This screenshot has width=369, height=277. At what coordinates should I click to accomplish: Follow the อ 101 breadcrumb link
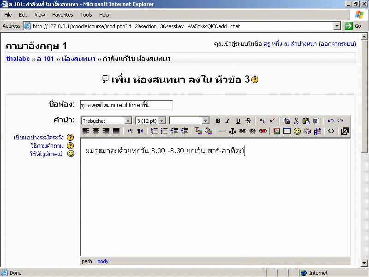pos(45,59)
